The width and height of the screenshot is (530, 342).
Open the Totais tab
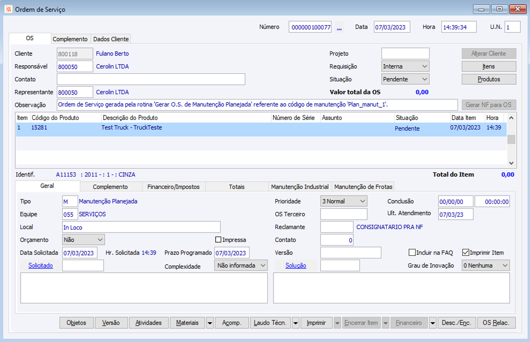pos(237,187)
